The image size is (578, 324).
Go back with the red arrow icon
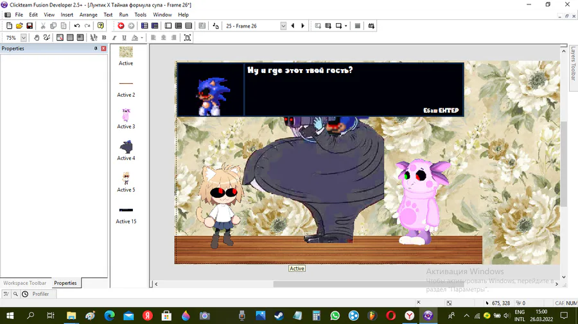[x=121, y=26]
